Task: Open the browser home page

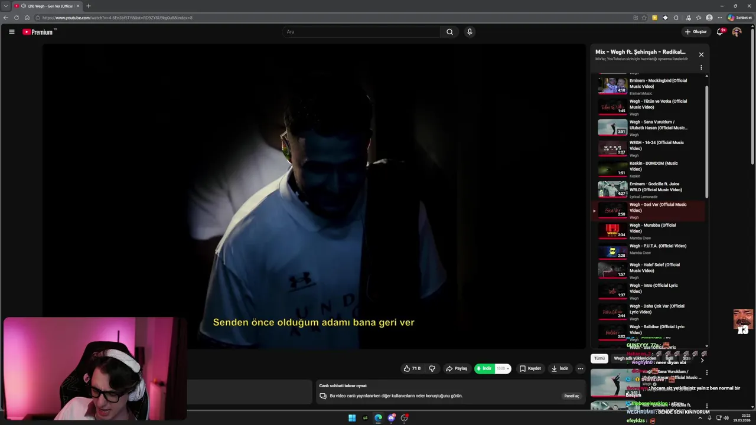Action: 27,18
